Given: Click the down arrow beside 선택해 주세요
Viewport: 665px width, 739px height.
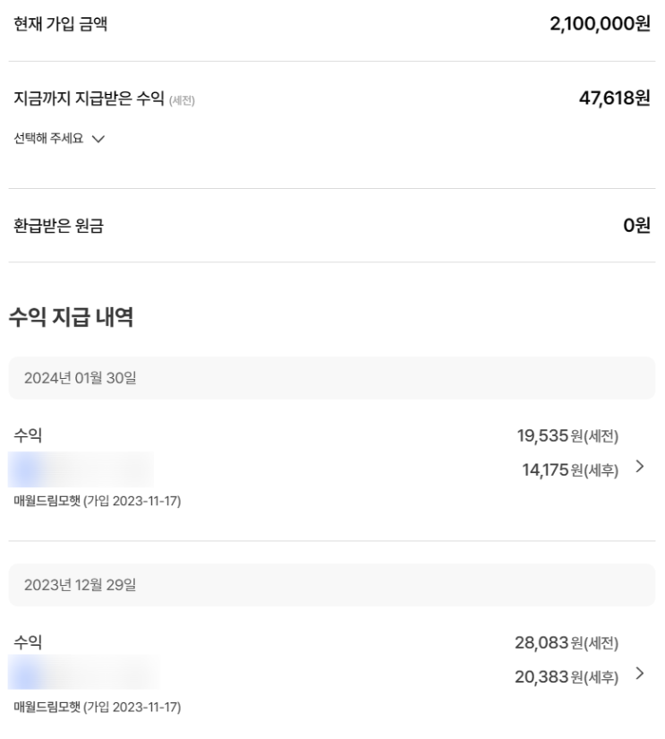Looking at the screenshot, I should pos(98,139).
